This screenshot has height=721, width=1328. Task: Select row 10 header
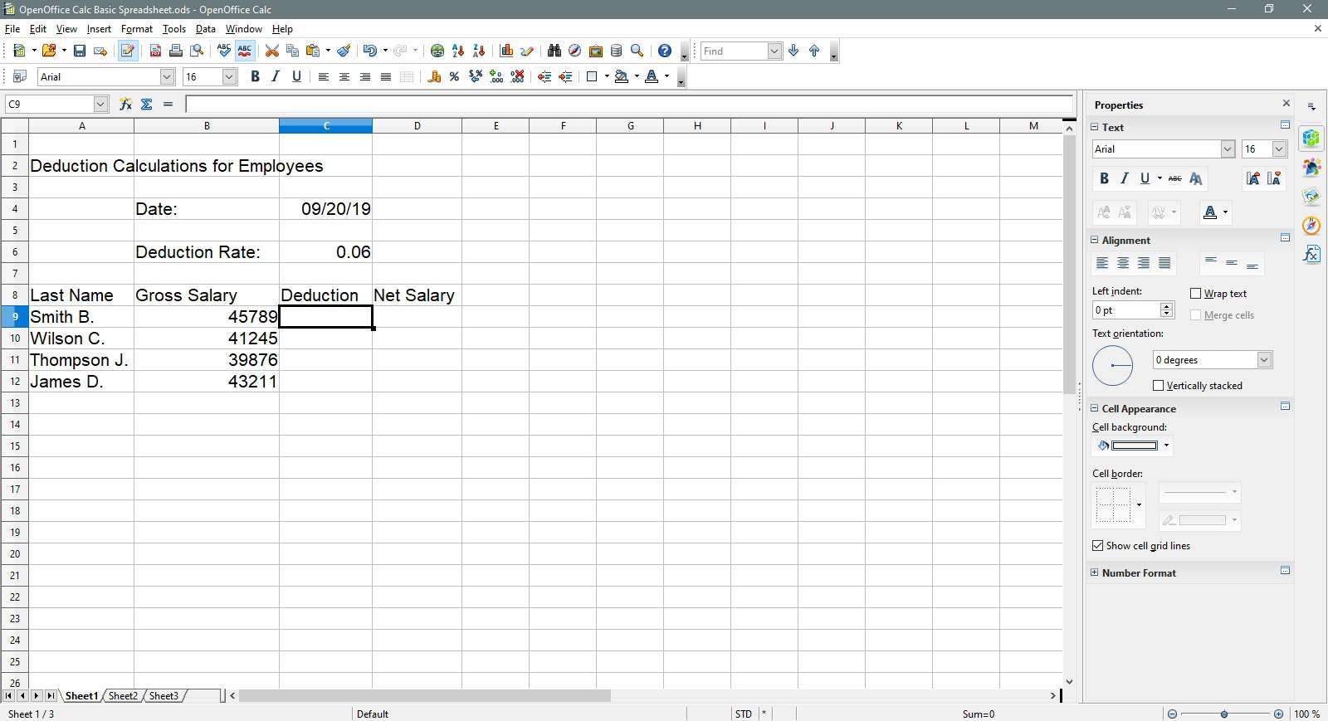(15, 338)
